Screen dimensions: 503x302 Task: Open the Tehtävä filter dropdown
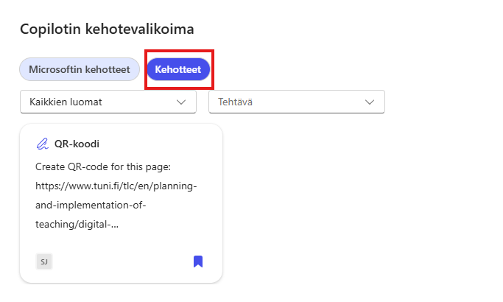click(x=297, y=102)
